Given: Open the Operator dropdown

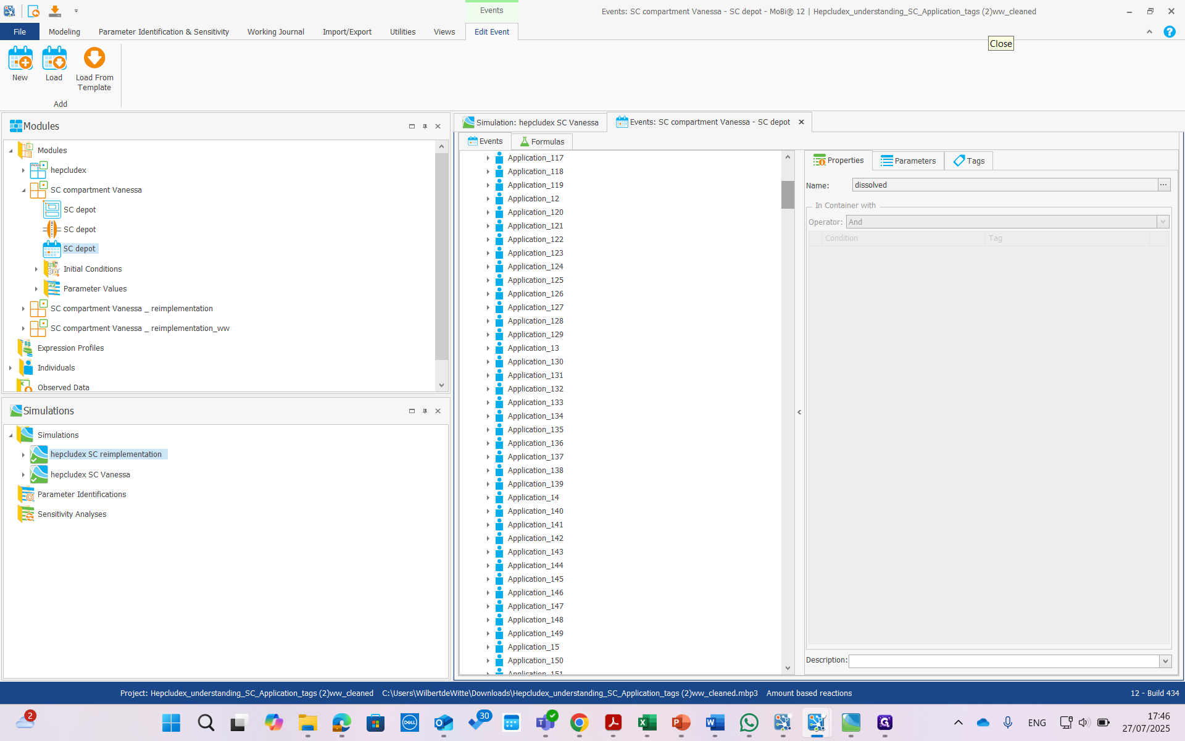Looking at the screenshot, I should (x=1163, y=222).
